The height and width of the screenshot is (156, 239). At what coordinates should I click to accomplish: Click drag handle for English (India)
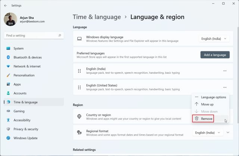(x=79, y=71)
